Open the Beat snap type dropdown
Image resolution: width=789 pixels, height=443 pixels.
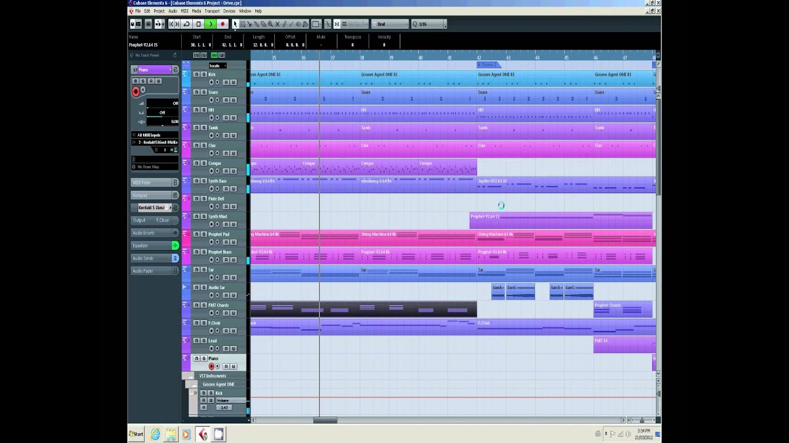click(x=390, y=24)
